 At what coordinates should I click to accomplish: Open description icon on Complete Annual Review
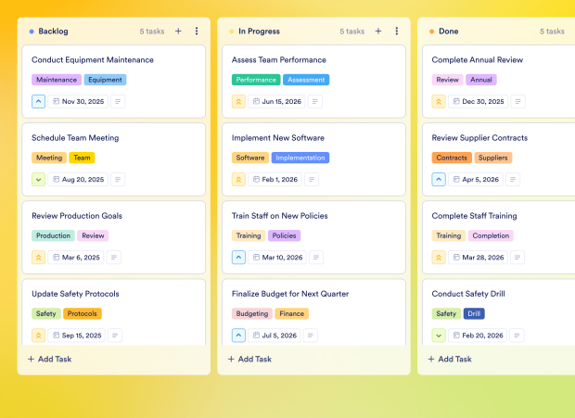517,101
